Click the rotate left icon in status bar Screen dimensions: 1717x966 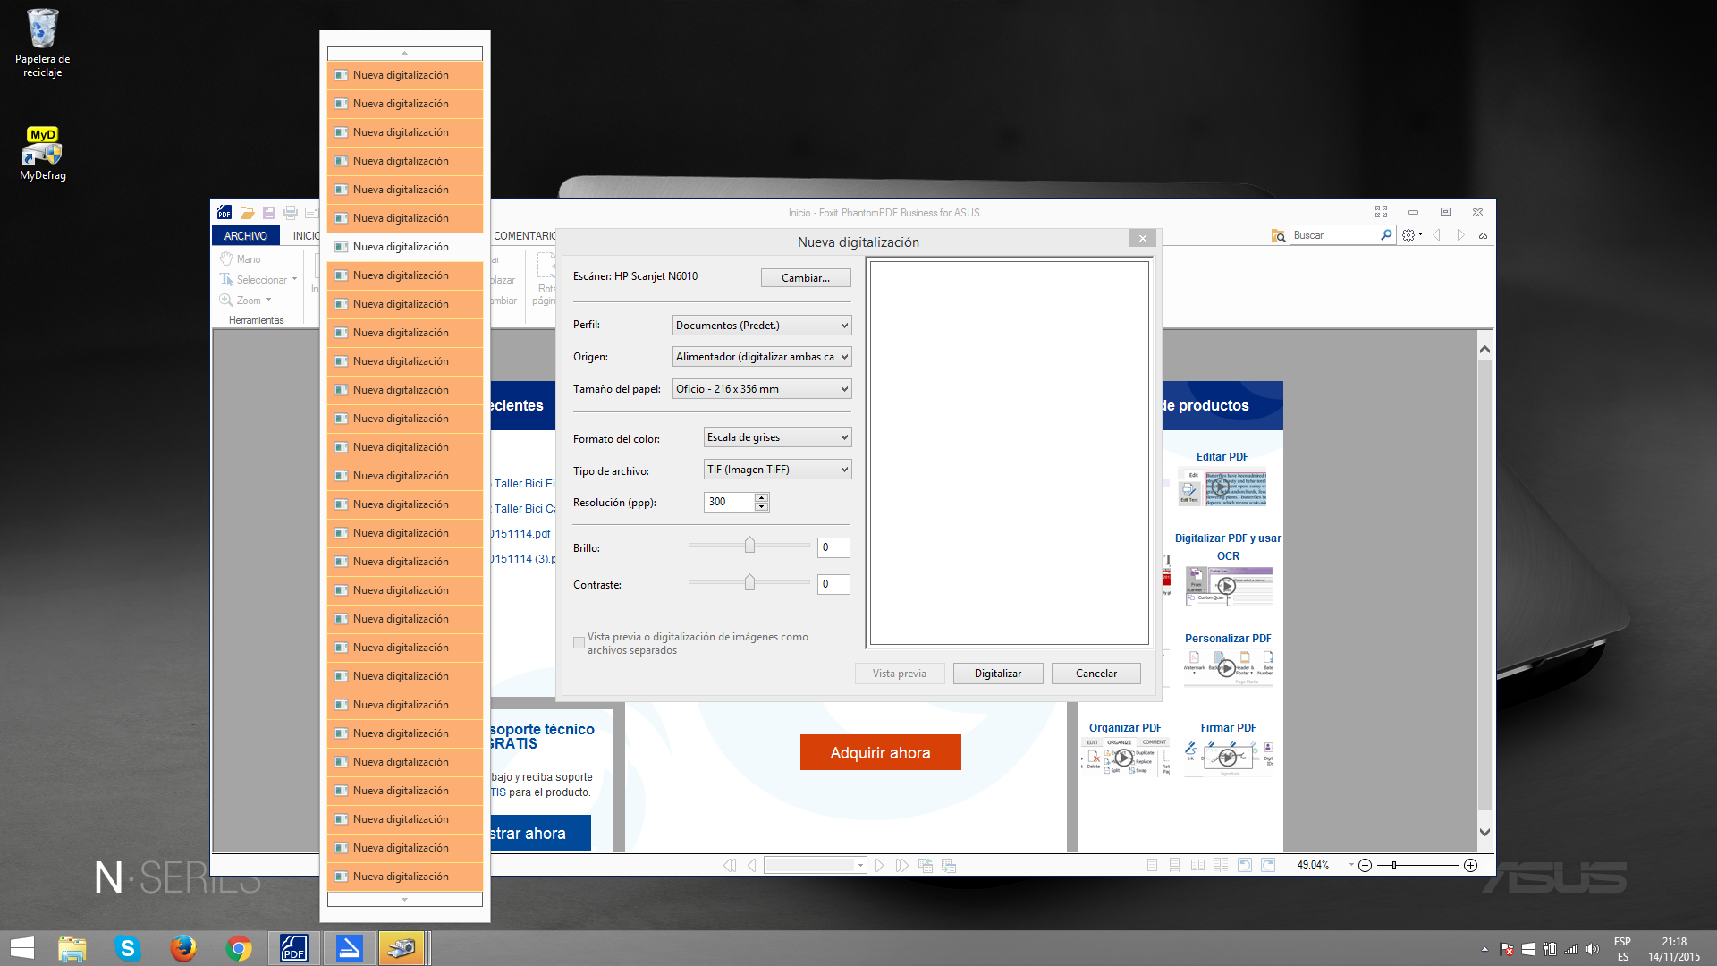click(x=1244, y=865)
